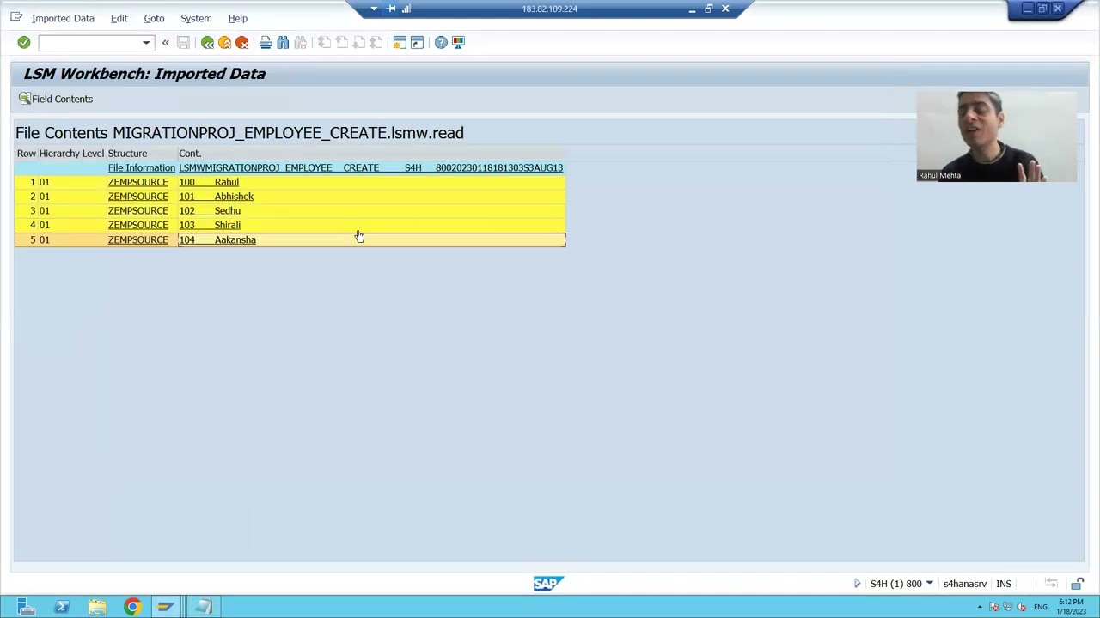Click the green Enter checkmark icon
The image size is (1100, 618).
[x=24, y=42]
